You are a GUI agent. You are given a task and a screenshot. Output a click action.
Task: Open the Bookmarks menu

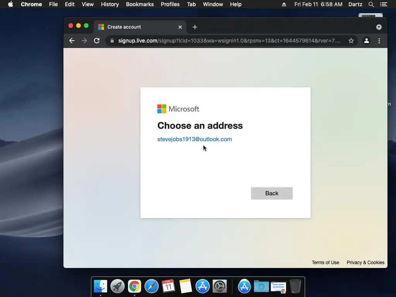[140, 4]
